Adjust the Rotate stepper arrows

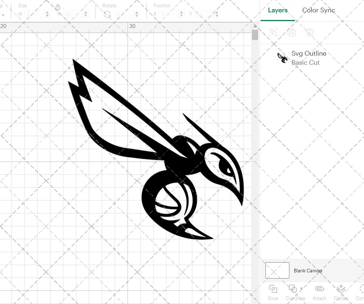point(137,15)
